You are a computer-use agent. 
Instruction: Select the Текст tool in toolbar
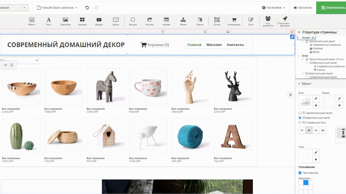[49, 21]
